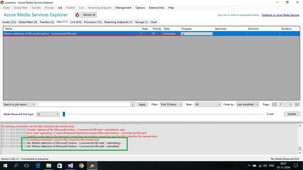303x170 pixels.
Task: Click the Refresh all button
Action: pos(86,15)
